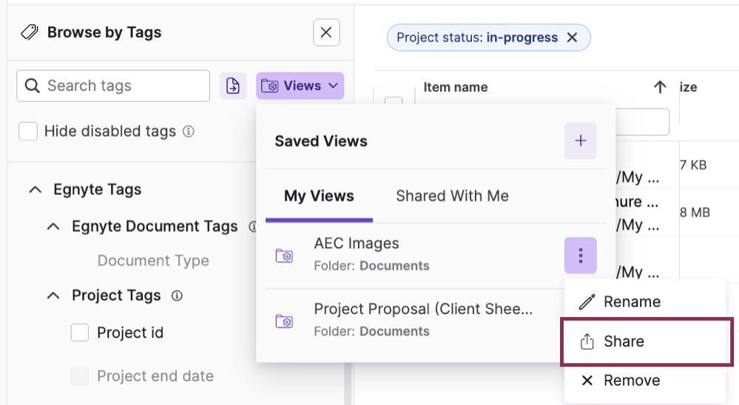
Task: Collapse the Egnyte Tags section
Action: [x=36, y=190]
